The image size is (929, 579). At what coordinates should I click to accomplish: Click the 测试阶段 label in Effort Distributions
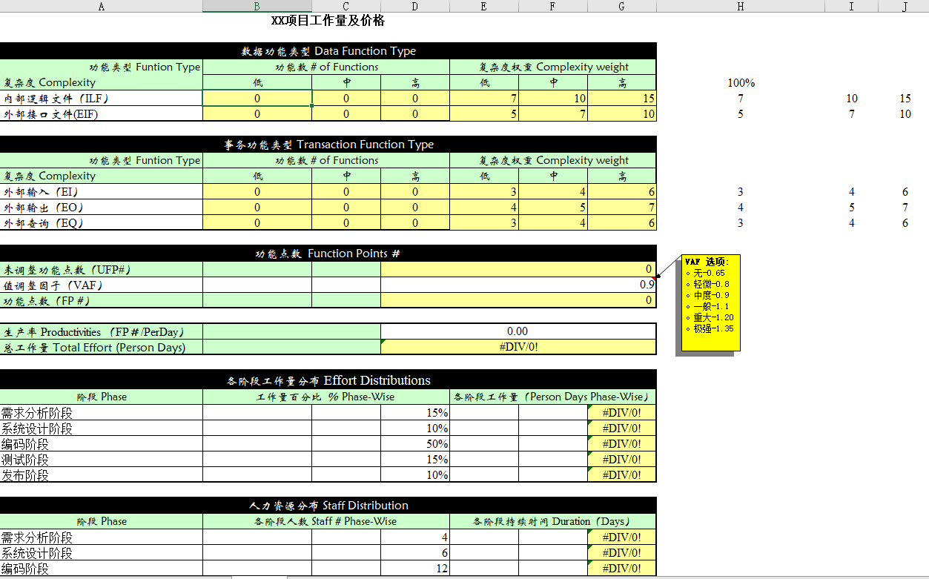[x=101, y=460]
